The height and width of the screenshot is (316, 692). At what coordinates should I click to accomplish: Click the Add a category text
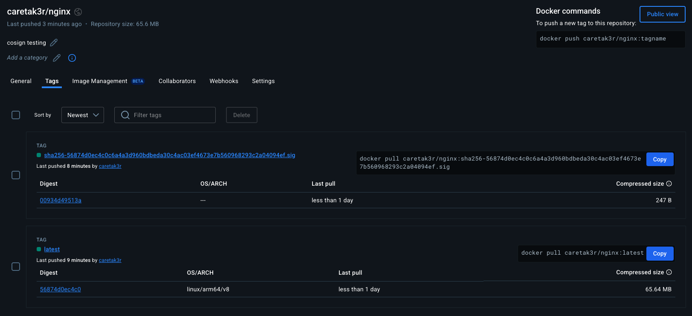tap(27, 57)
